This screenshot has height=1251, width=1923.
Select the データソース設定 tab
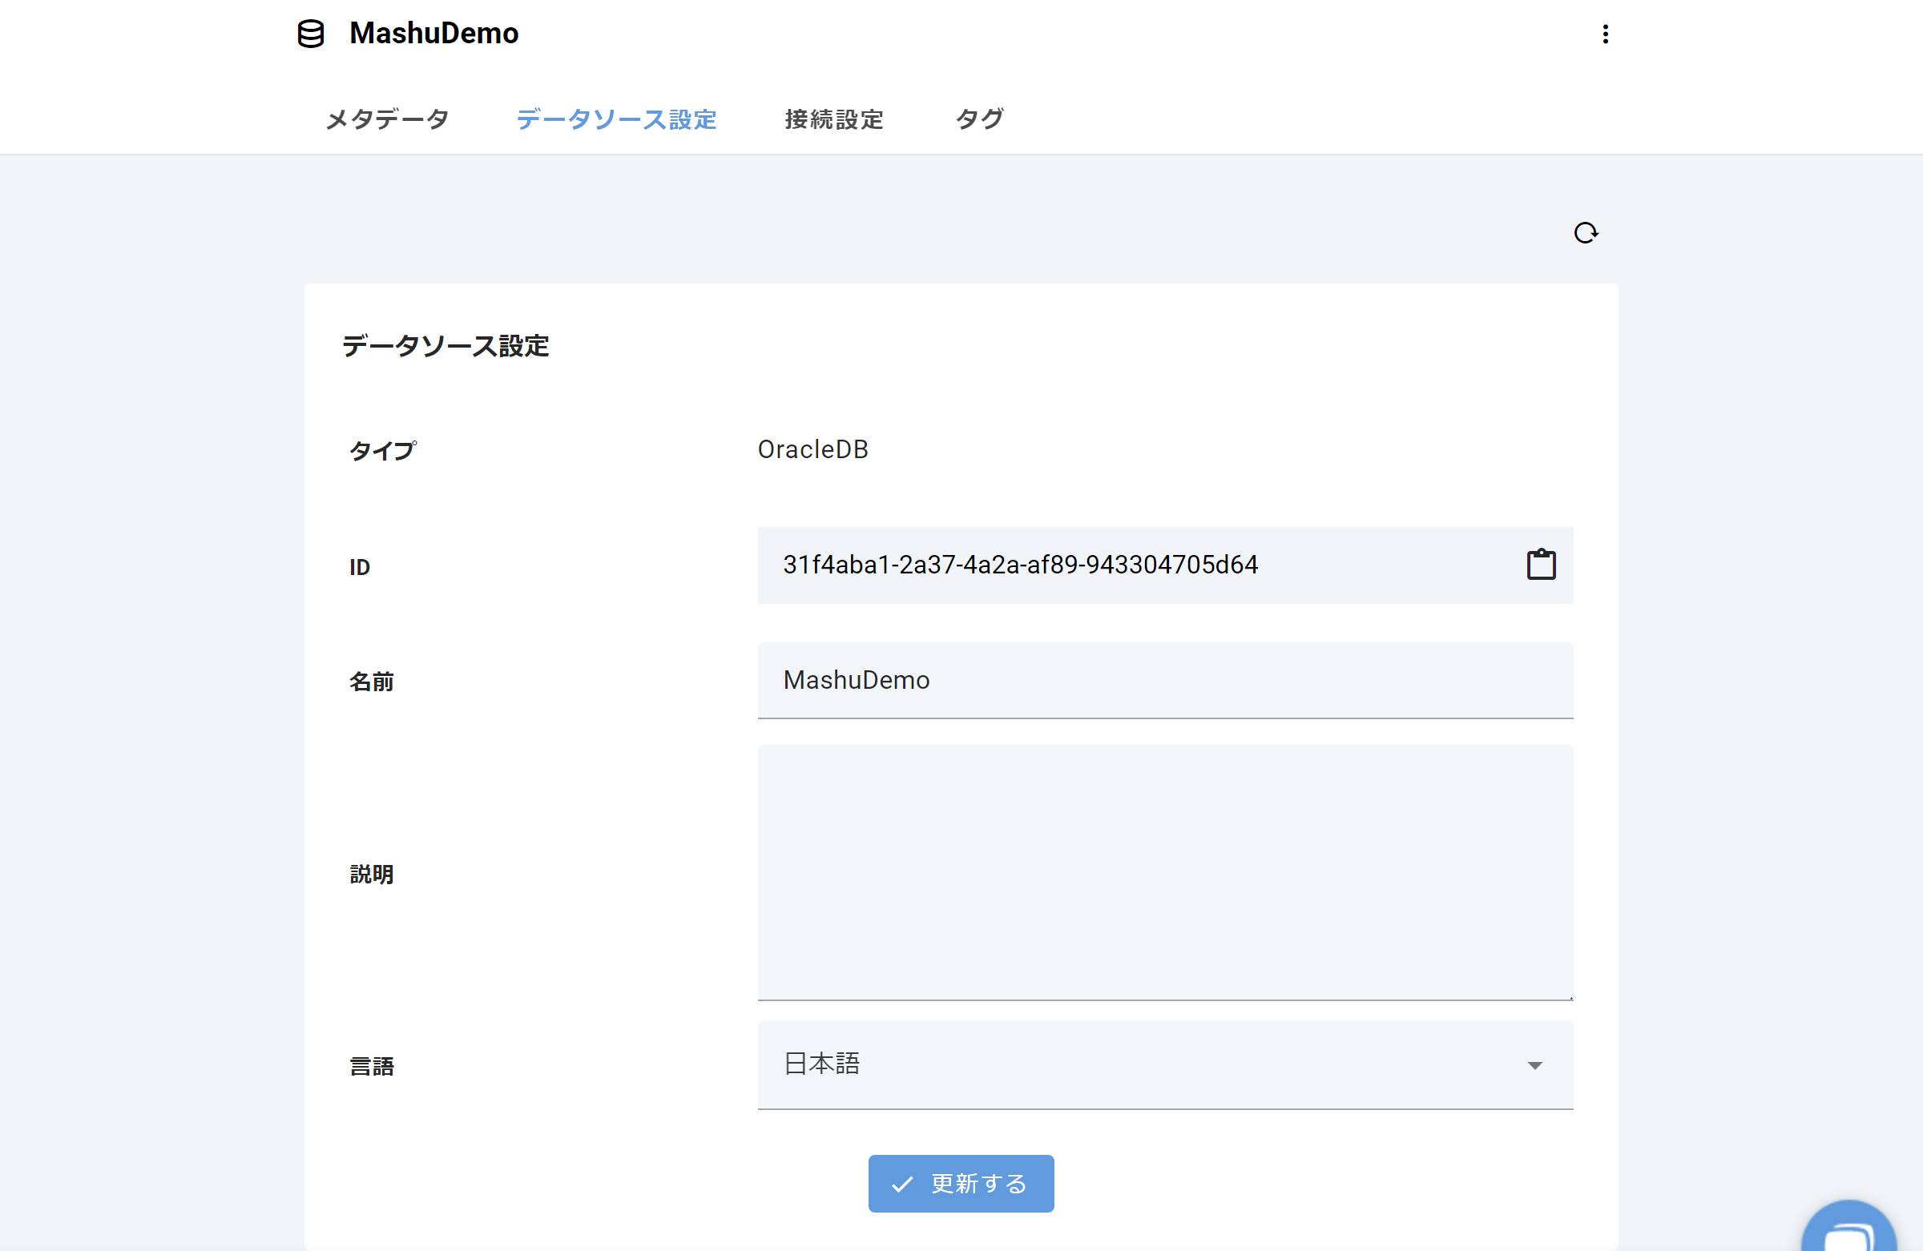[616, 119]
